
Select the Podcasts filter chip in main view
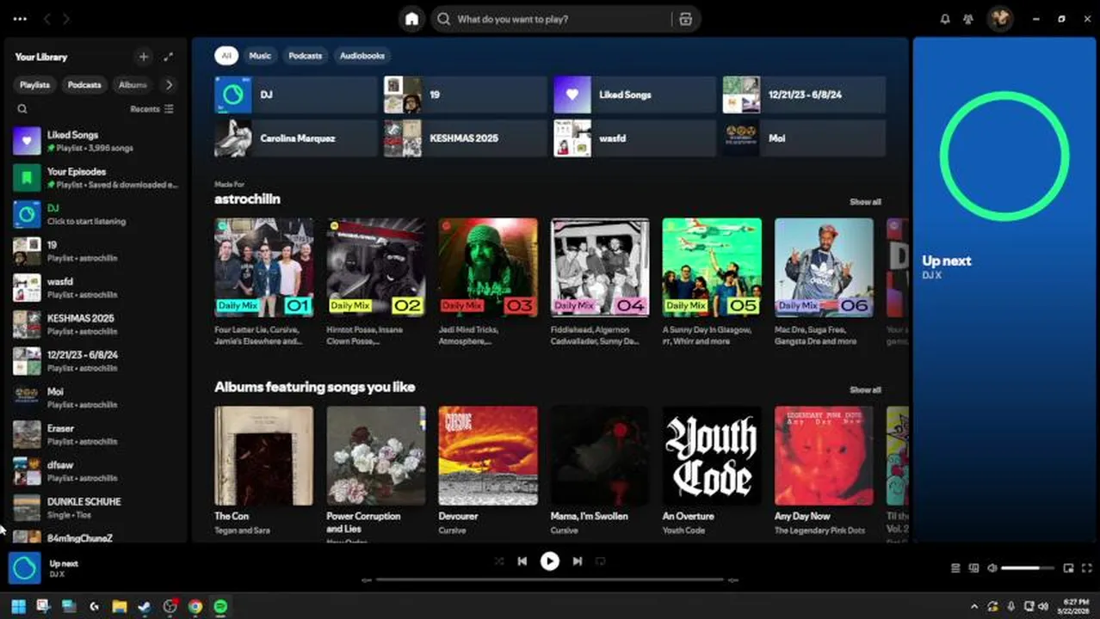[x=305, y=56]
